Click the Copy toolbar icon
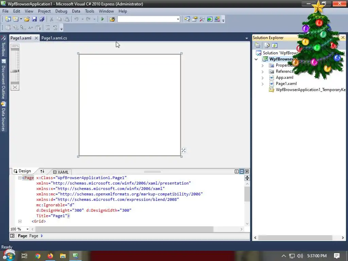 pos(59,19)
